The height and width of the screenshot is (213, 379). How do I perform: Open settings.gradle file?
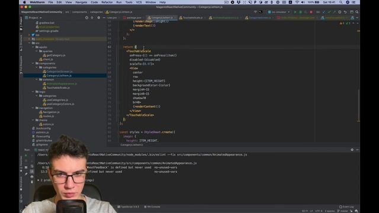47,31
